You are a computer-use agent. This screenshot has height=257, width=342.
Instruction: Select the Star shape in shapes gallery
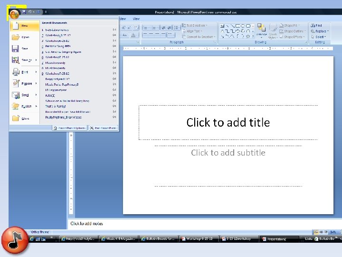tap(248, 37)
